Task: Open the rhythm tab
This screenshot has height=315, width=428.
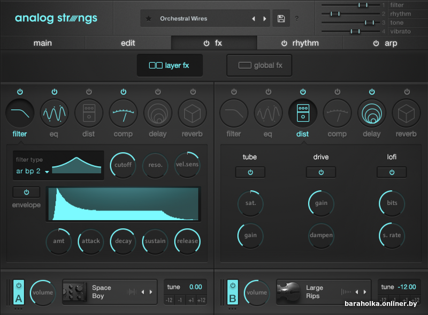Action: (x=300, y=43)
